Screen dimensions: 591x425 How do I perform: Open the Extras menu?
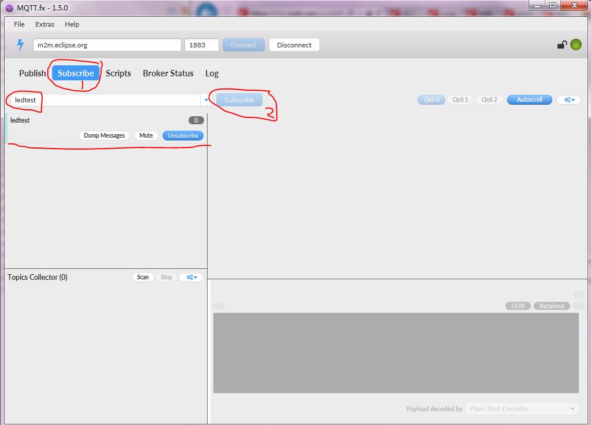pos(45,24)
